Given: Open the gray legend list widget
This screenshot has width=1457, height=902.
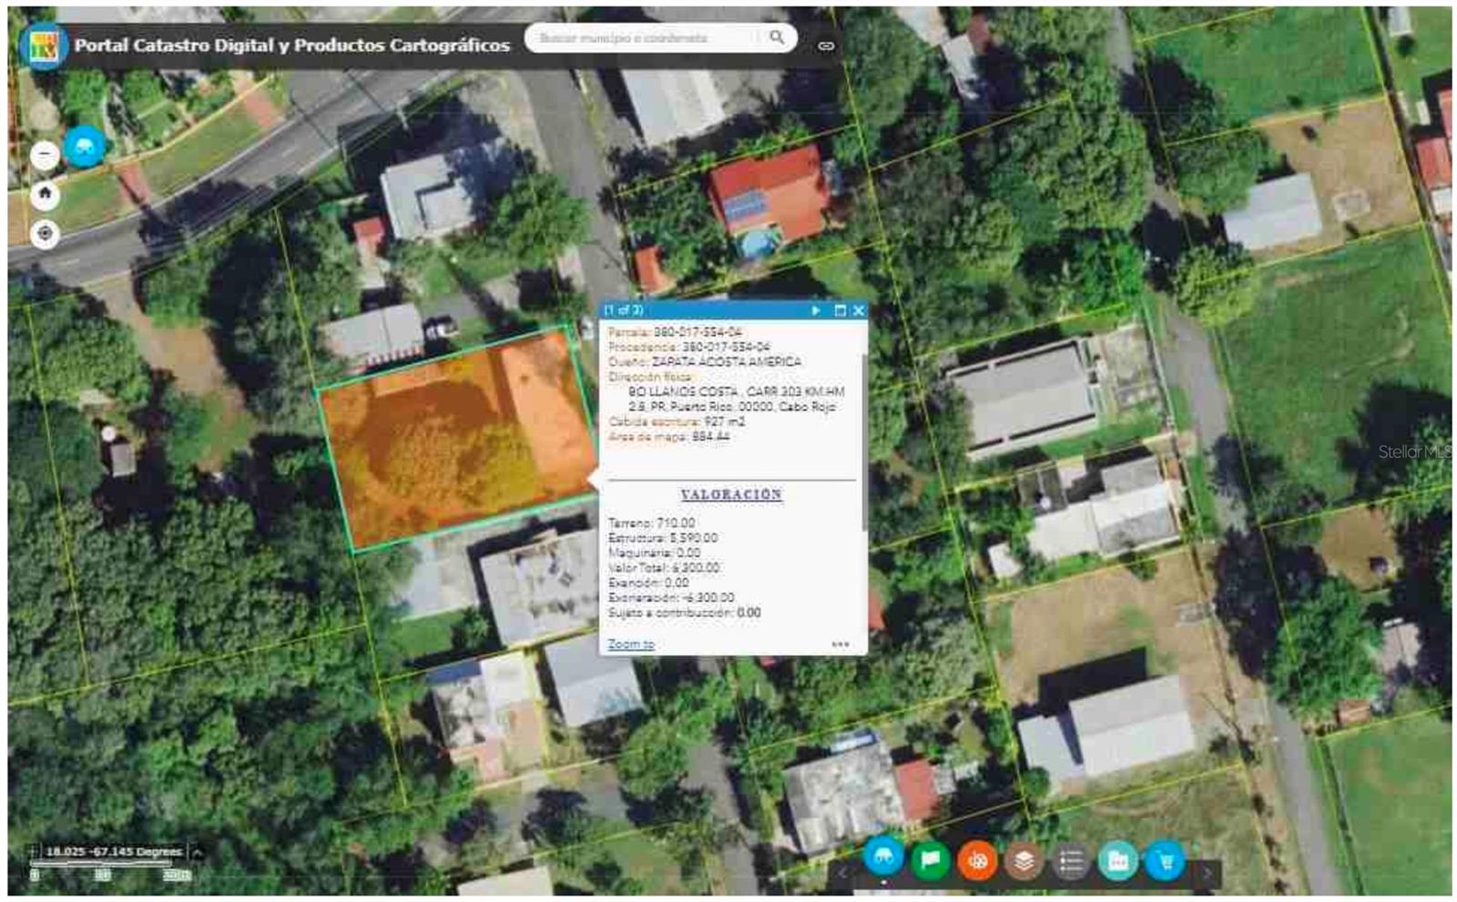Looking at the screenshot, I should pyautogui.click(x=1072, y=860).
